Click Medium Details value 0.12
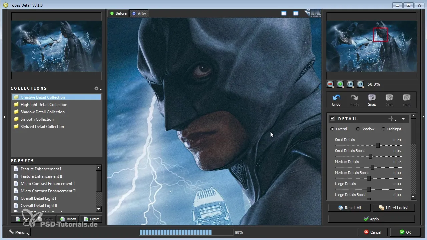This screenshot has height=240, width=427. coord(397,162)
